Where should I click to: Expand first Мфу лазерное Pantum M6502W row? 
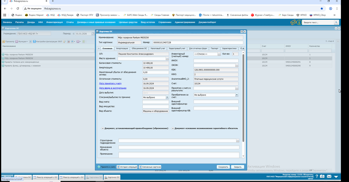tap(3, 55)
